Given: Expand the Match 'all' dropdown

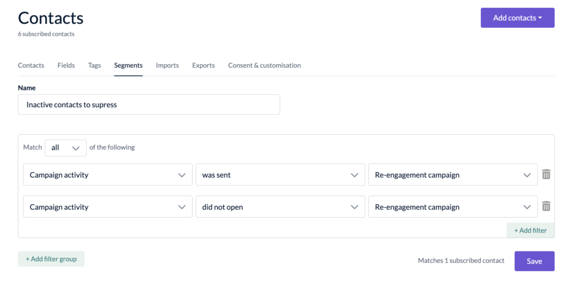Looking at the screenshot, I should (66, 148).
